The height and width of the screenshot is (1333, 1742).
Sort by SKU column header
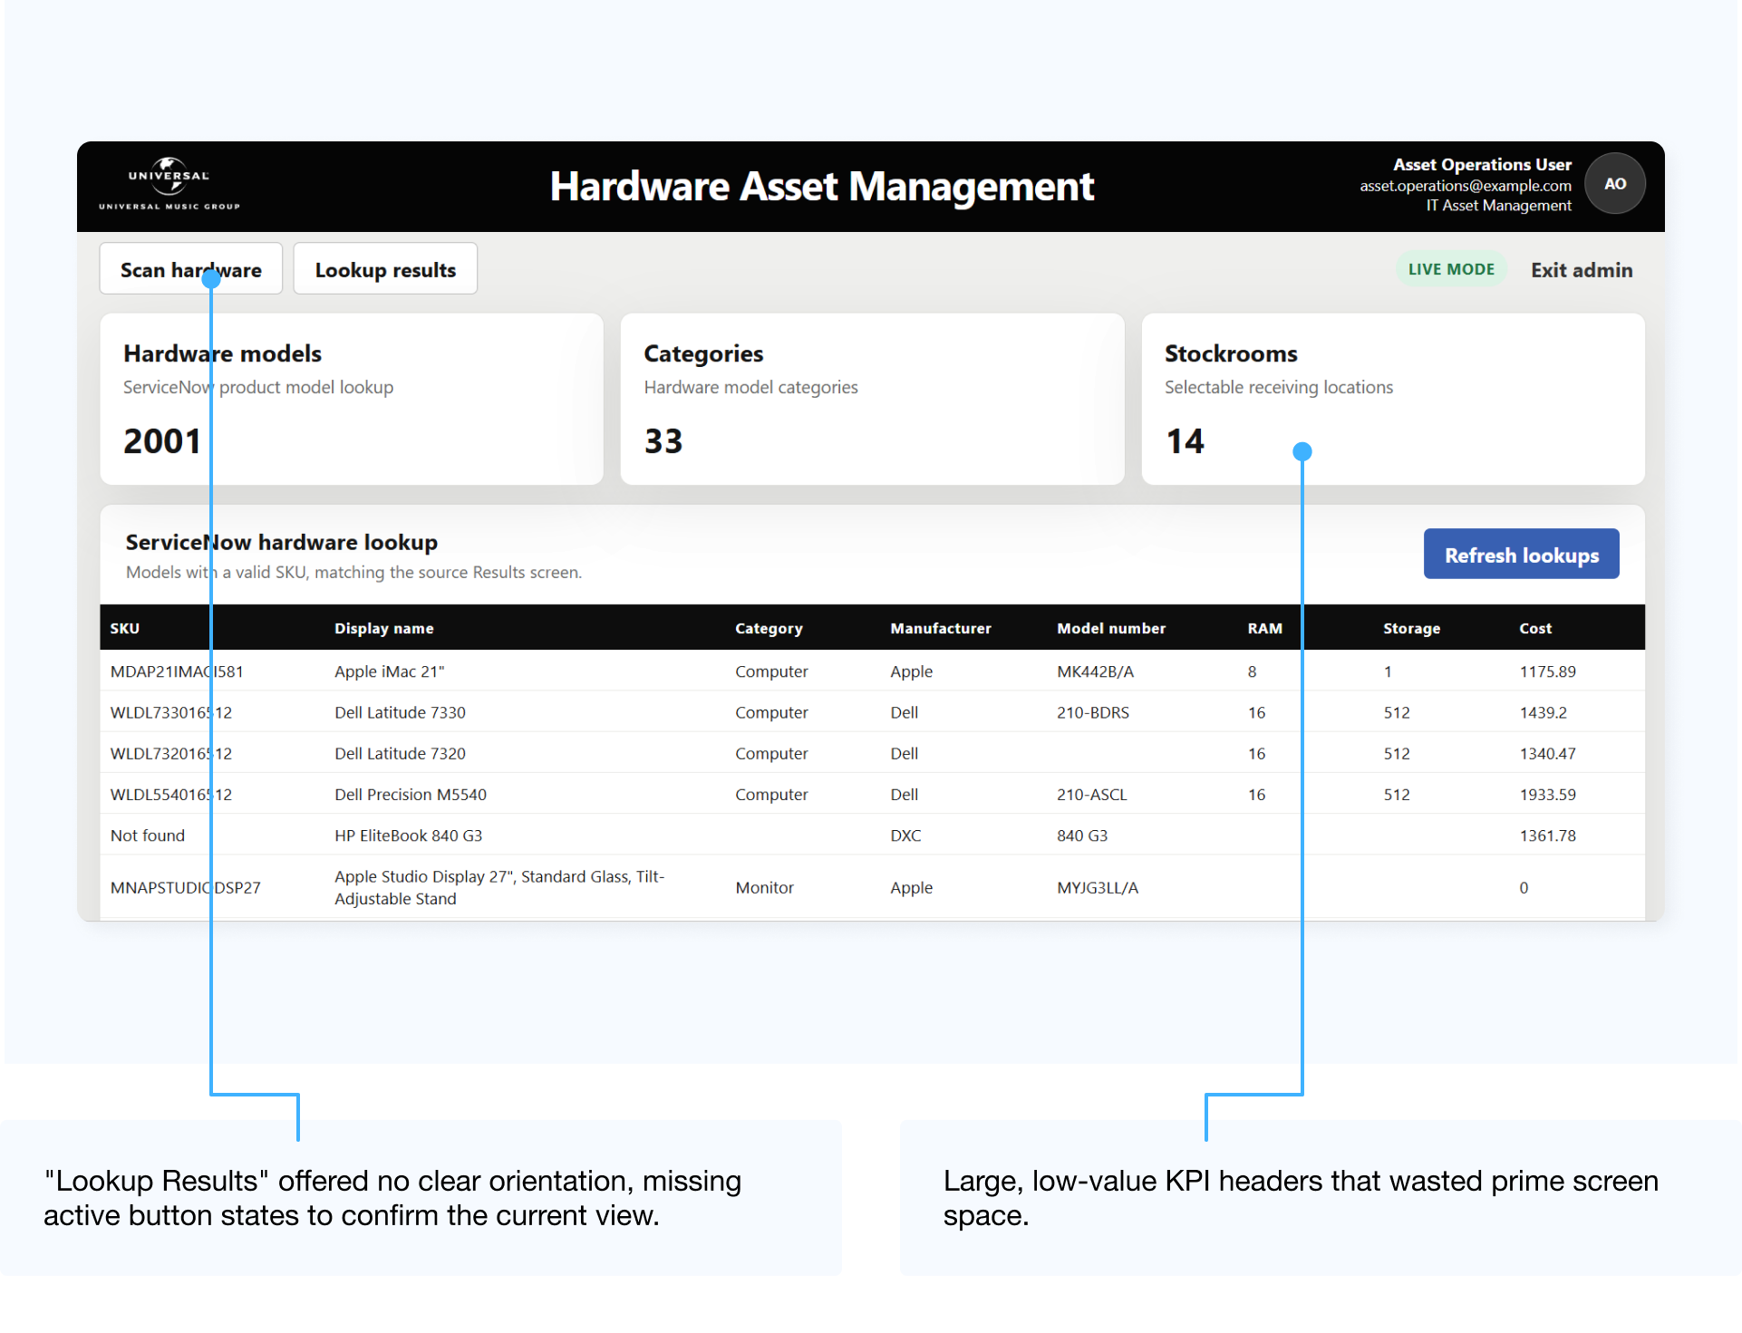click(125, 628)
